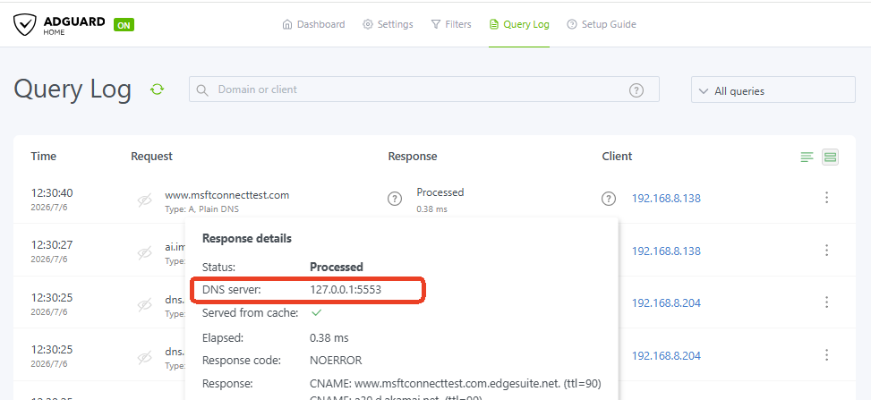Image resolution: width=871 pixels, height=400 pixels.
Task: Open the three-dot menu for the 12:30:27 row
Action: [826, 250]
